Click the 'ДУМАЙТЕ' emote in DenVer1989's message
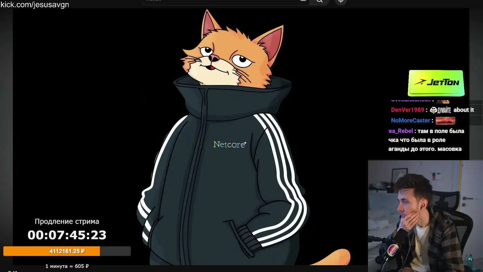This screenshot has height=272, width=483. 440,110
